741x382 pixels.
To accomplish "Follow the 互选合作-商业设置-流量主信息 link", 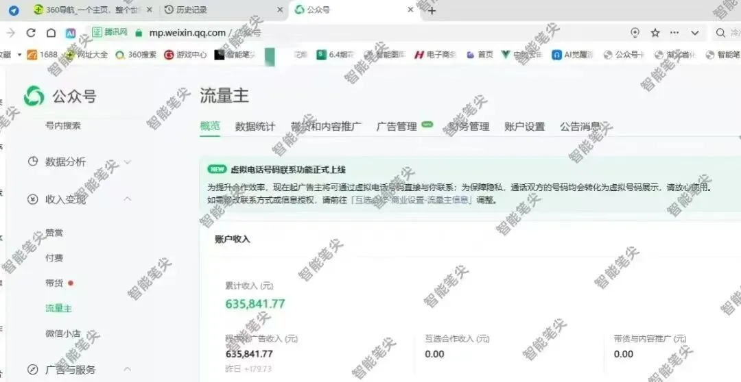I will (x=412, y=200).
